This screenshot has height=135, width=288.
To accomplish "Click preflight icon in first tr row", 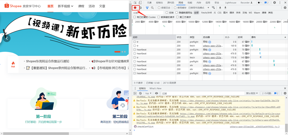I will [x=209, y=42].
